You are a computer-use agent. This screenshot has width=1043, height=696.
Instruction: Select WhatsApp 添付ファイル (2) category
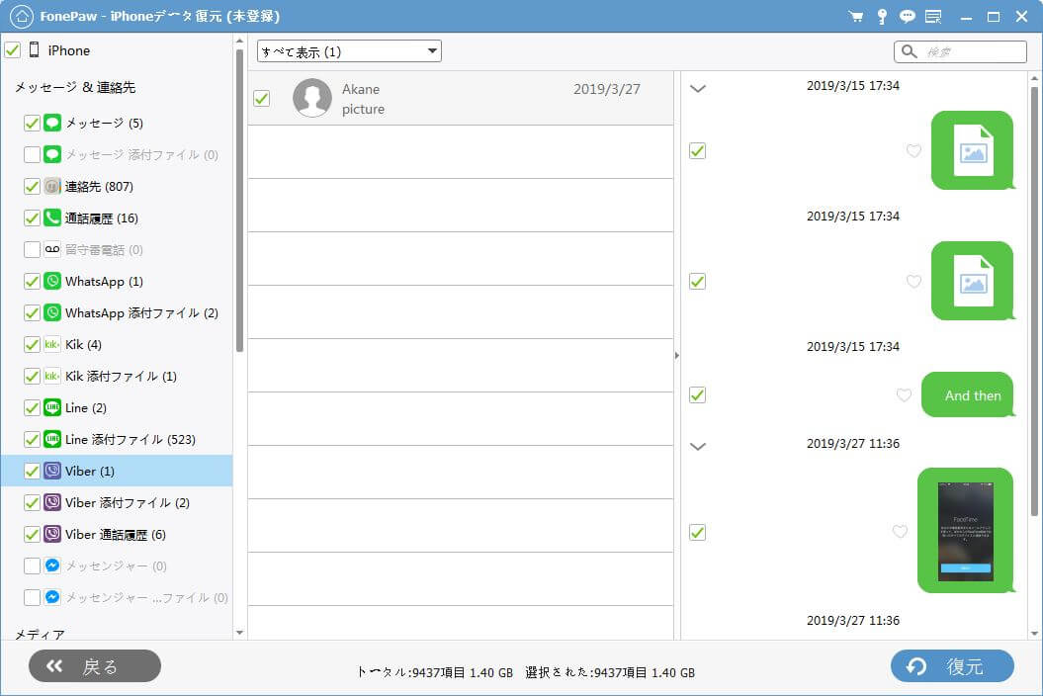[x=117, y=312]
